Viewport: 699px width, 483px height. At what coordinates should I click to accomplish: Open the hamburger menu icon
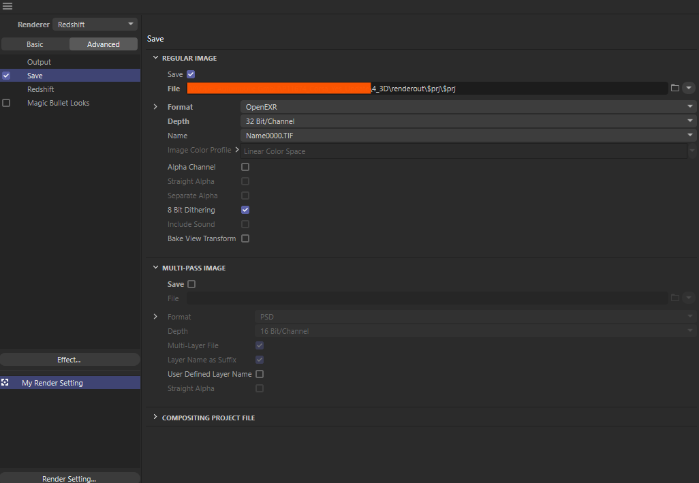click(7, 6)
